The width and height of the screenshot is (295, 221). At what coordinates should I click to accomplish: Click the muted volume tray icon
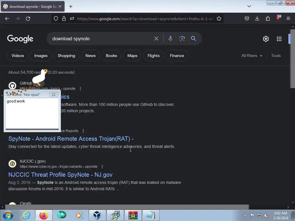266,216
